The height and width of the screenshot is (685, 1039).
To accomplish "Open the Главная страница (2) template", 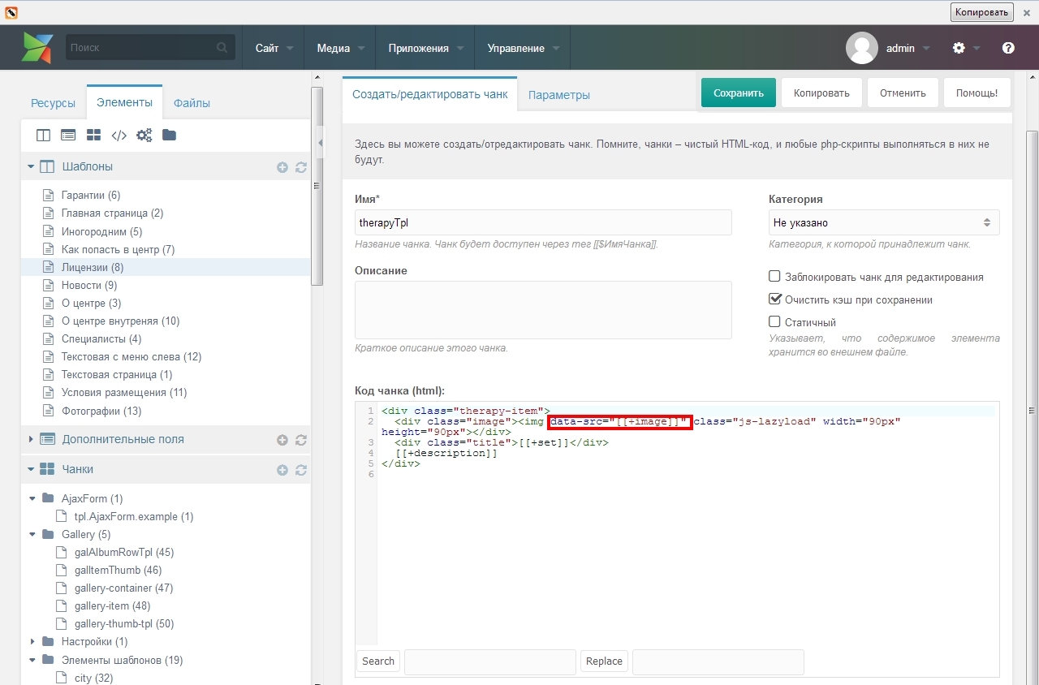I will [112, 213].
